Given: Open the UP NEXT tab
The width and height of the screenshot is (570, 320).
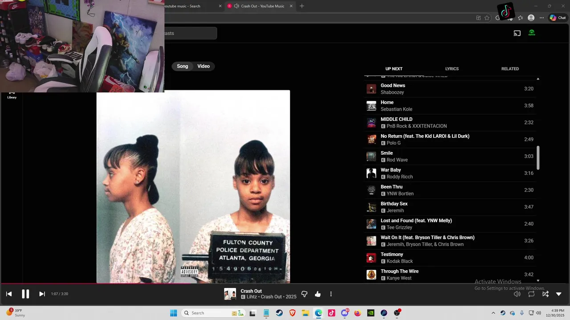Looking at the screenshot, I should 394,69.
